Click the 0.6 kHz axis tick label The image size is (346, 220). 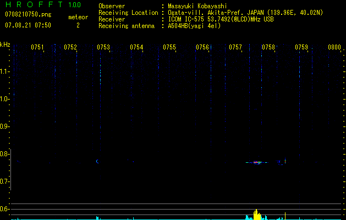coord(4,209)
